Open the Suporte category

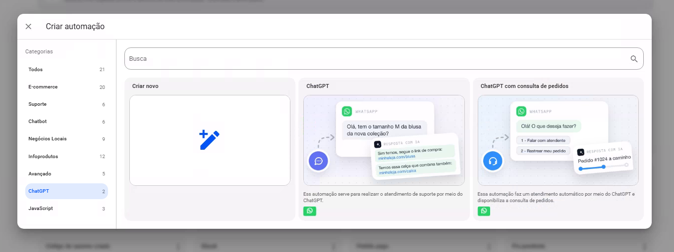coord(66,104)
